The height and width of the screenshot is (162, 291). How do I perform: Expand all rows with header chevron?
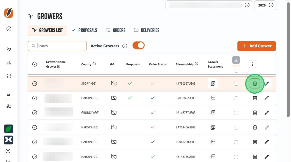click(x=34, y=64)
